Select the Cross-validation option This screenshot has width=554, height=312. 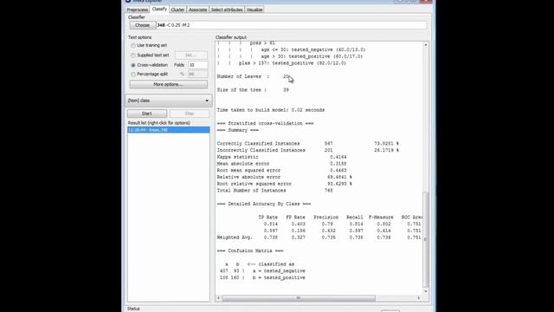(149, 65)
